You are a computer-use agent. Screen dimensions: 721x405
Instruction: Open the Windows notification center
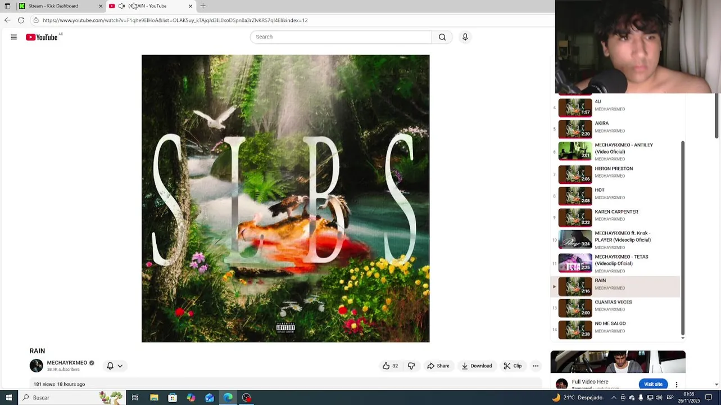709,398
